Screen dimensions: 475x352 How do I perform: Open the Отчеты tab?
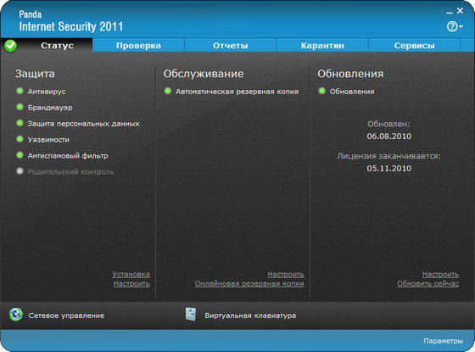click(x=230, y=46)
